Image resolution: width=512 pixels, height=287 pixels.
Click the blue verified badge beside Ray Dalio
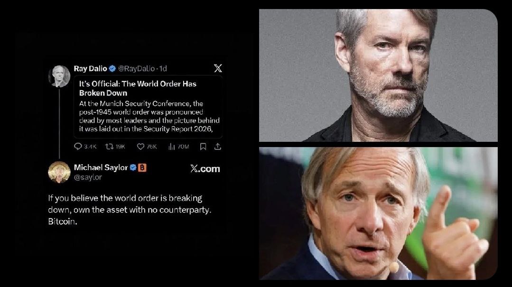[112, 69]
